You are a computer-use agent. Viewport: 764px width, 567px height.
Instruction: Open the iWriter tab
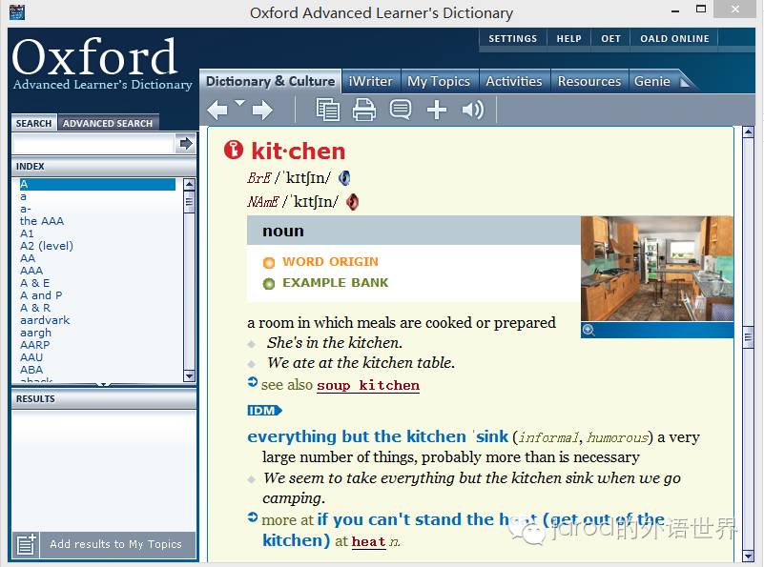tap(371, 81)
